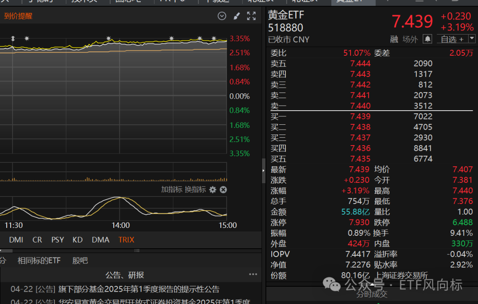Click the 到价提醒 price alert link

[x=18, y=16]
